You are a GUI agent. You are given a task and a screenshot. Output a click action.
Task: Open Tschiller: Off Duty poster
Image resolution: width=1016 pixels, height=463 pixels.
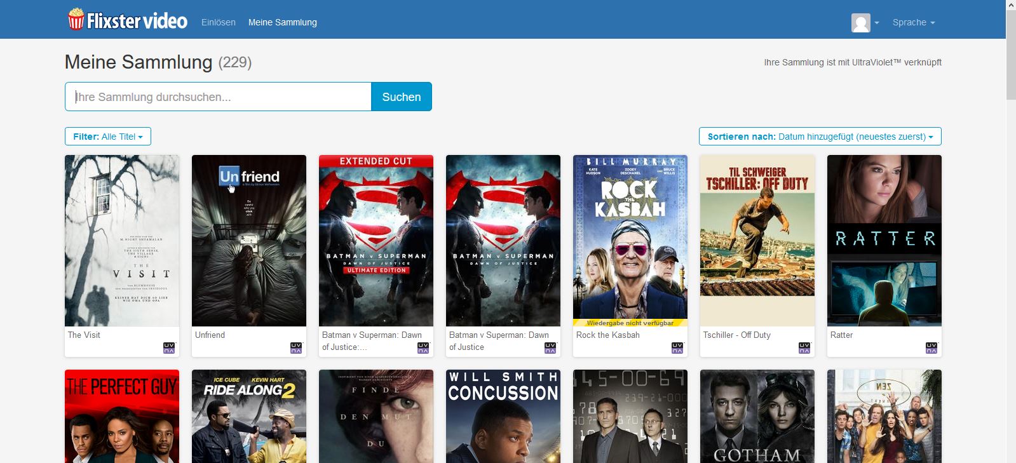pyautogui.click(x=757, y=241)
